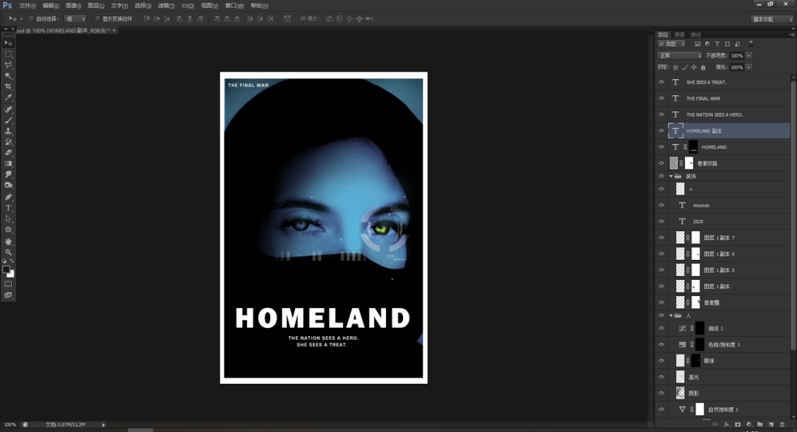Viewport: 797px width, 432px height.
Task: Open the 不透明度 opacity slider arrow
Action: [749, 55]
